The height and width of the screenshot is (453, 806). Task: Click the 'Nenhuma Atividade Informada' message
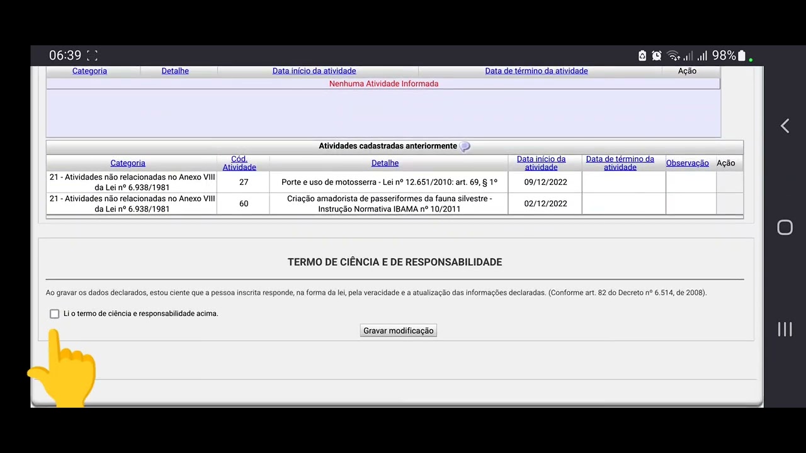[x=383, y=84]
